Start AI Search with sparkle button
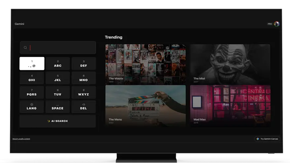290x163 pixels. click(x=57, y=121)
